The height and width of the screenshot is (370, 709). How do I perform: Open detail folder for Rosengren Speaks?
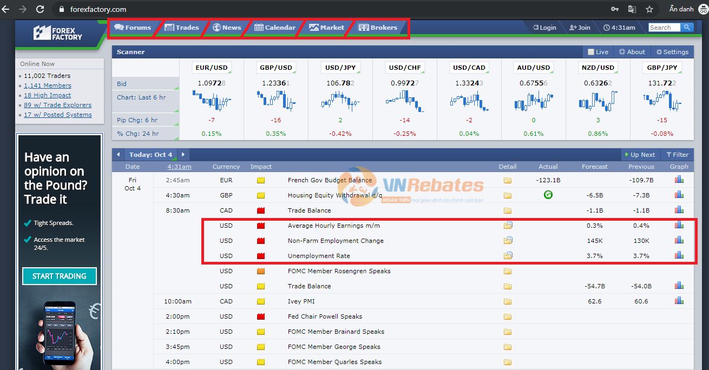click(508, 271)
